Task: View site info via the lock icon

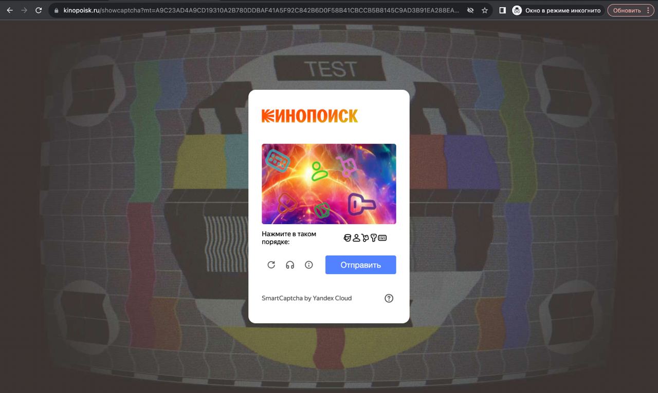Action: point(57,10)
